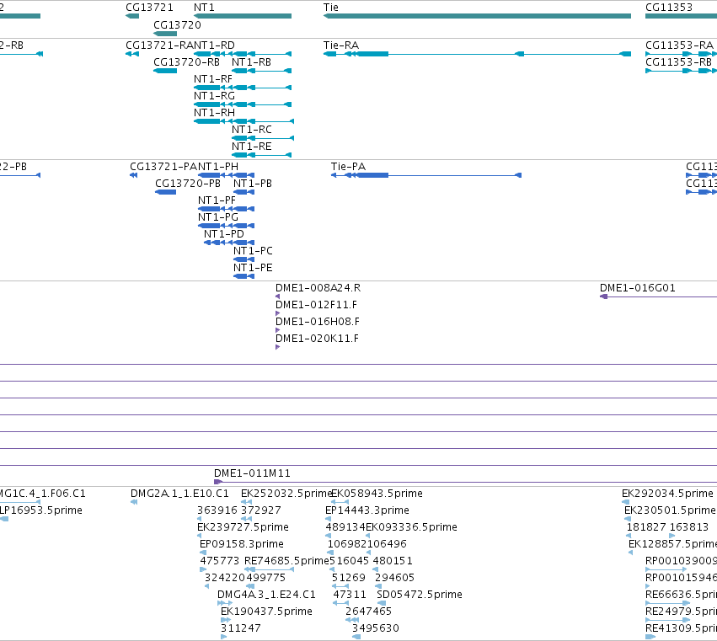Click feature 181827

[x=629, y=536]
